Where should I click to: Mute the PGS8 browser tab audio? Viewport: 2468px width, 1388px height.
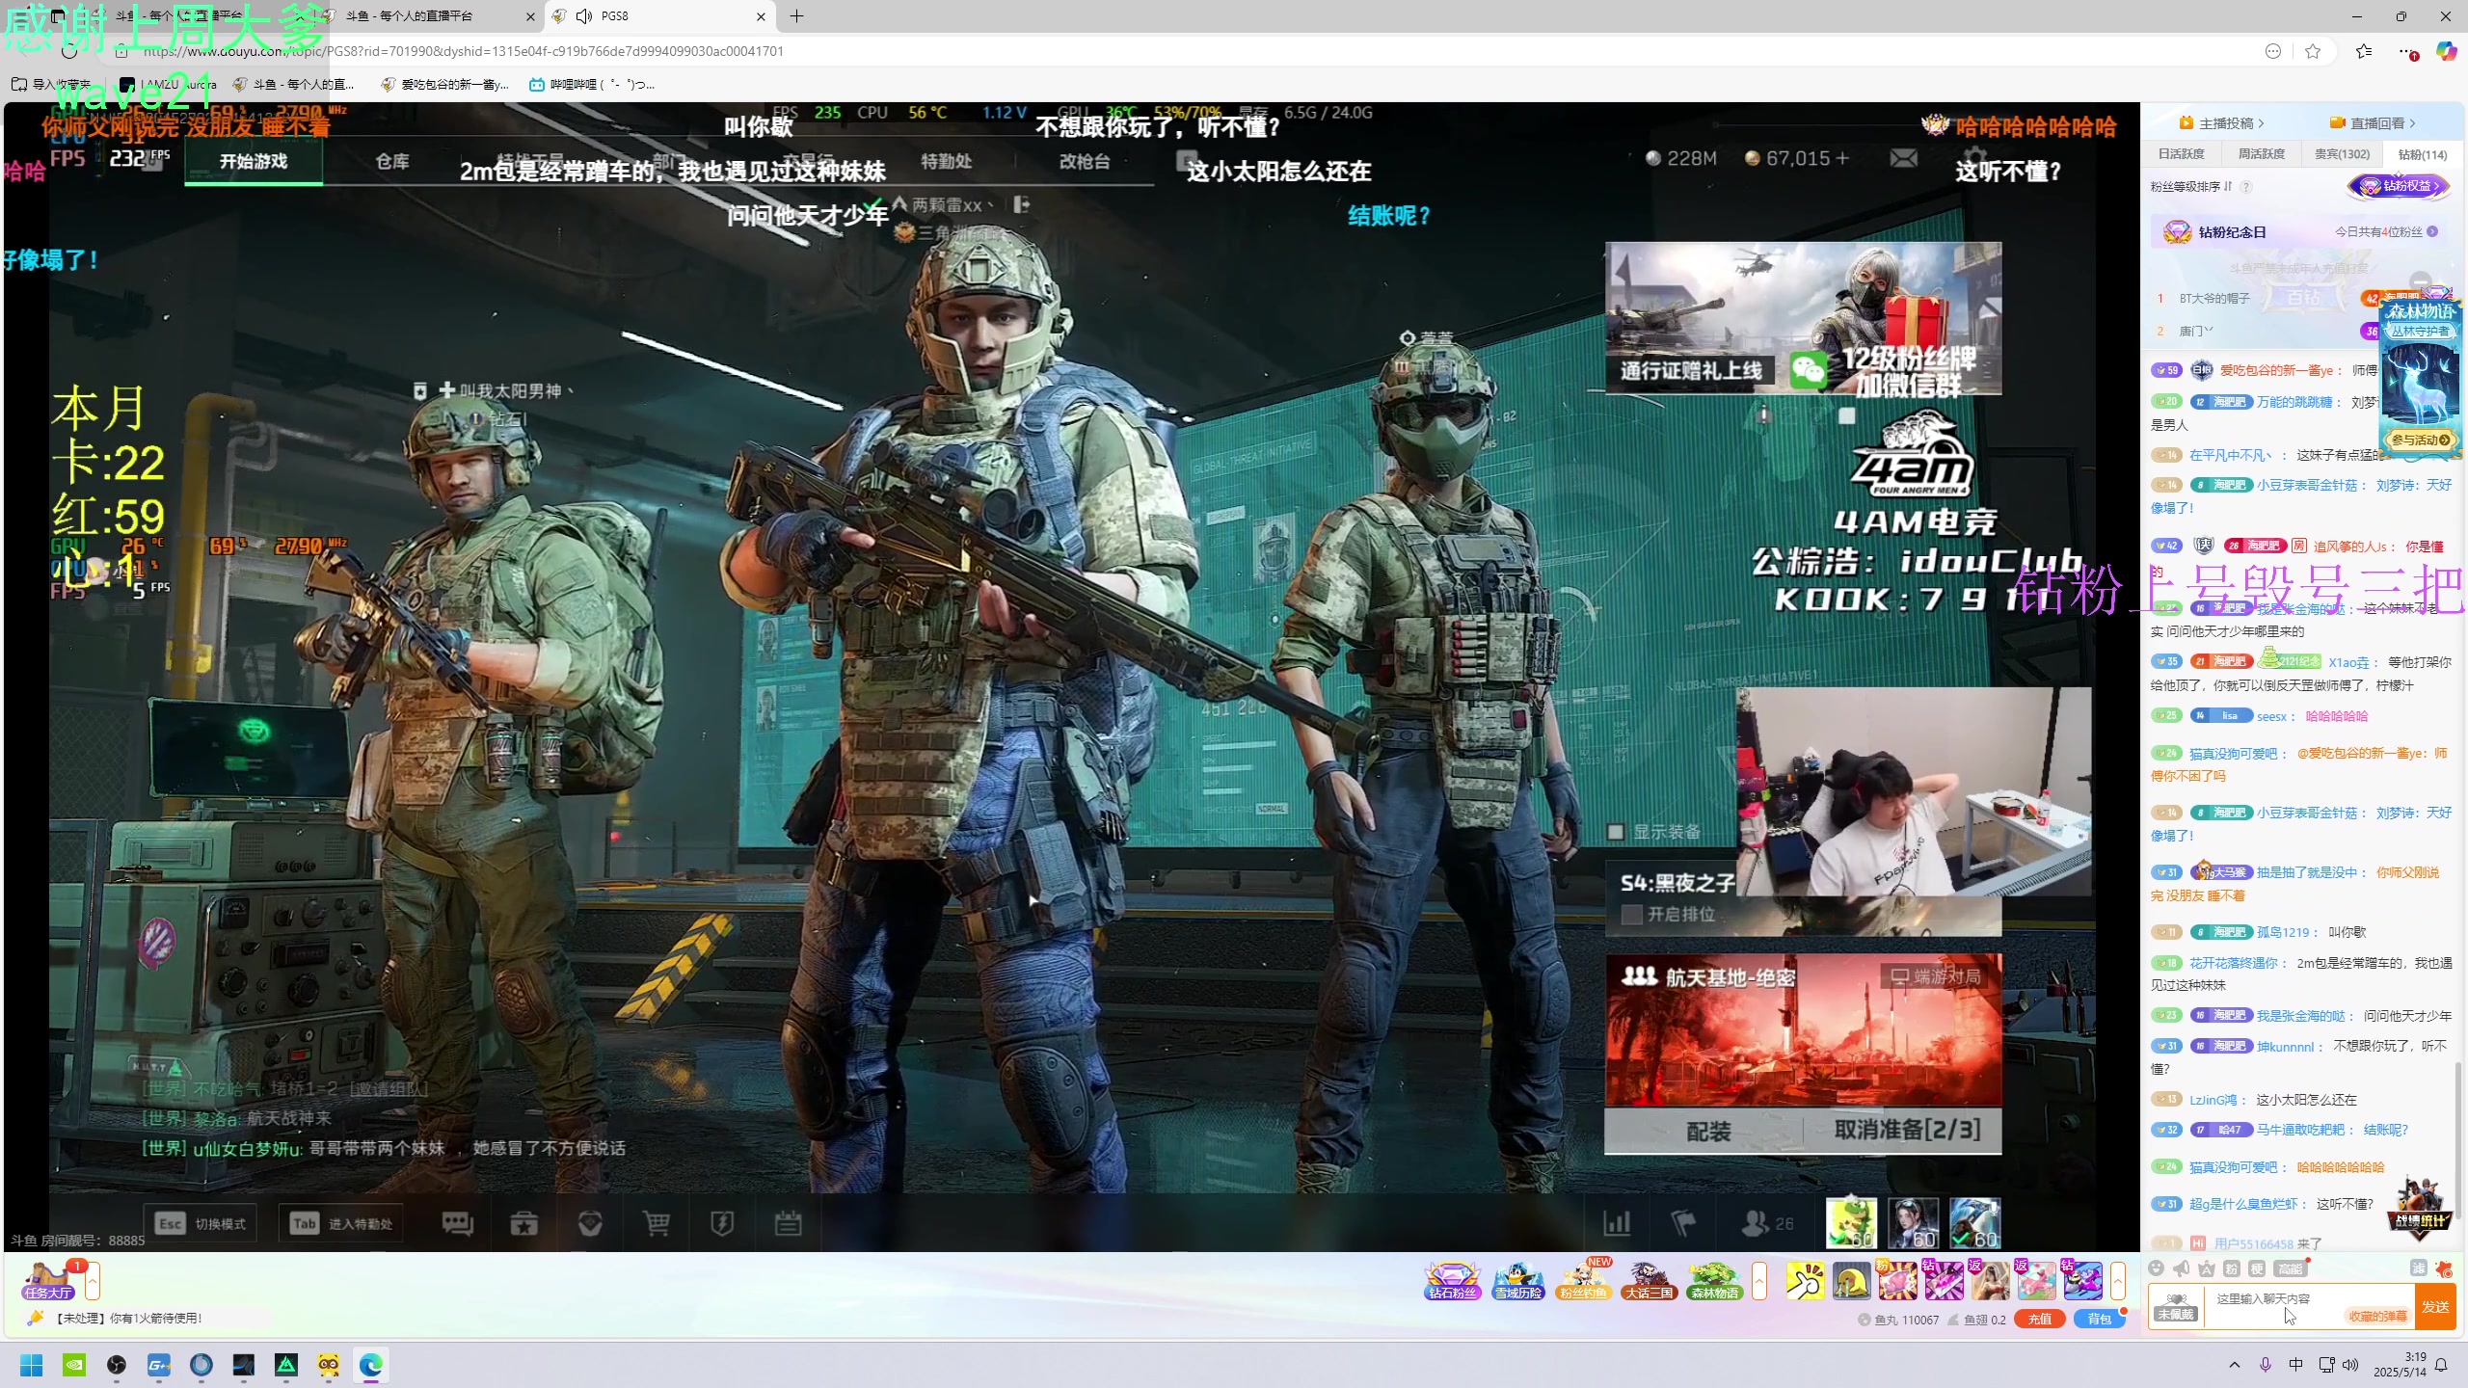[584, 16]
